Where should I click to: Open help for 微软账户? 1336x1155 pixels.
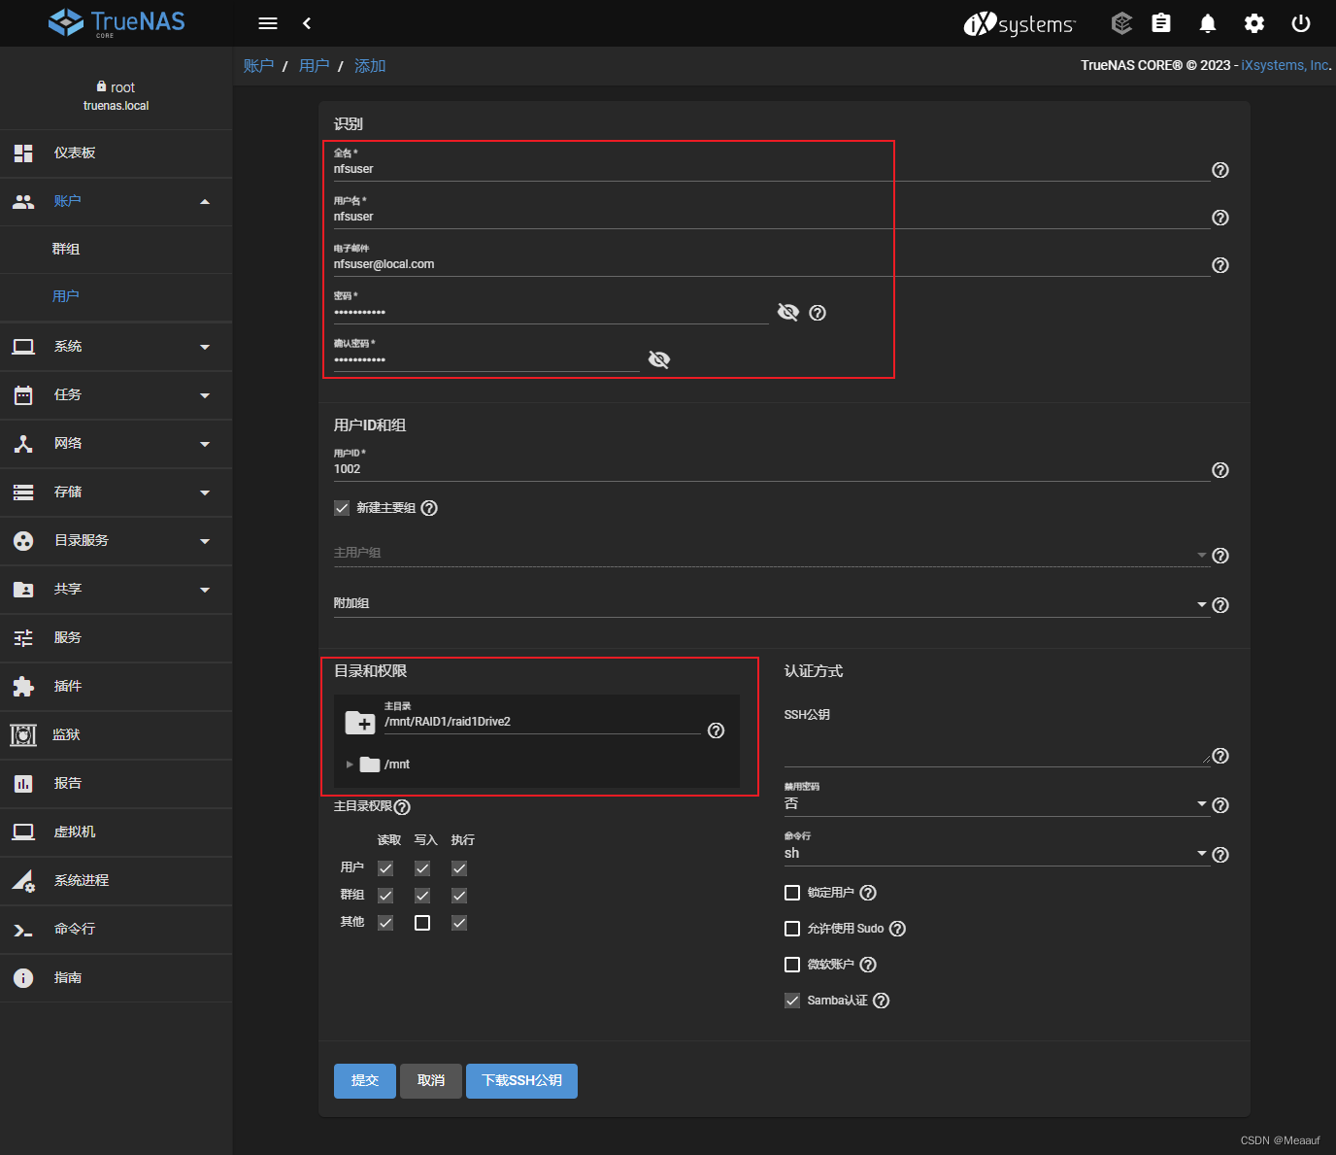click(868, 965)
